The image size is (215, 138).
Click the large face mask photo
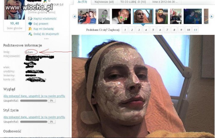[x=143, y=86]
